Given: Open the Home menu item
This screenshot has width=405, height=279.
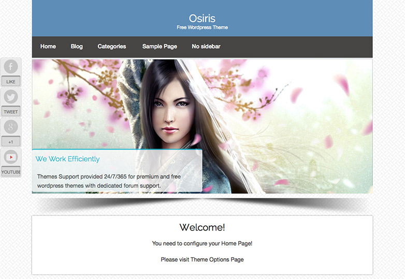Looking at the screenshot, I should (x=48, y=47).
